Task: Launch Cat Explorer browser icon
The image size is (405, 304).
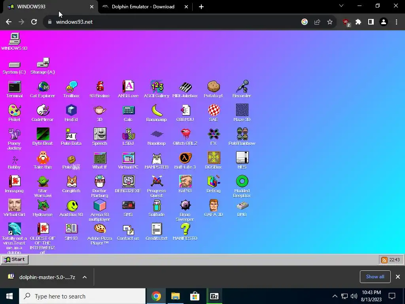Action: click(x=43, y=89)
